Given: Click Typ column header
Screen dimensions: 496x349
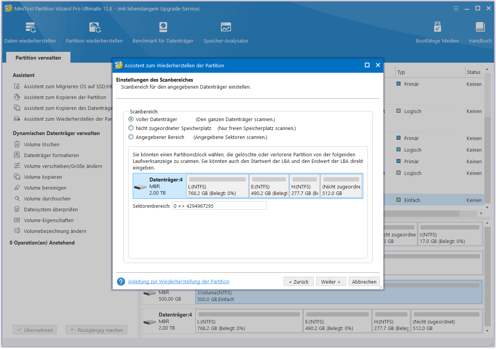Looking at the screenshot, I should 401,72.
